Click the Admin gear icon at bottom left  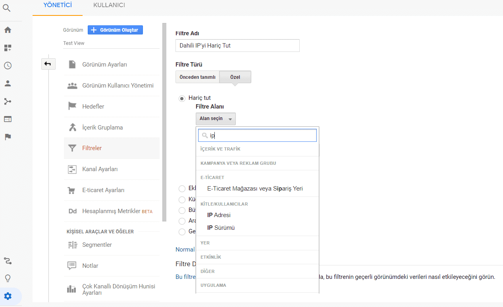8,296
